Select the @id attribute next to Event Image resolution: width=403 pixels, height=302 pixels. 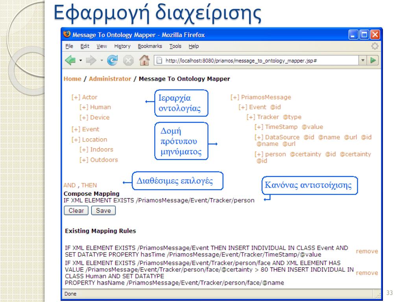[x=275, y=107]
